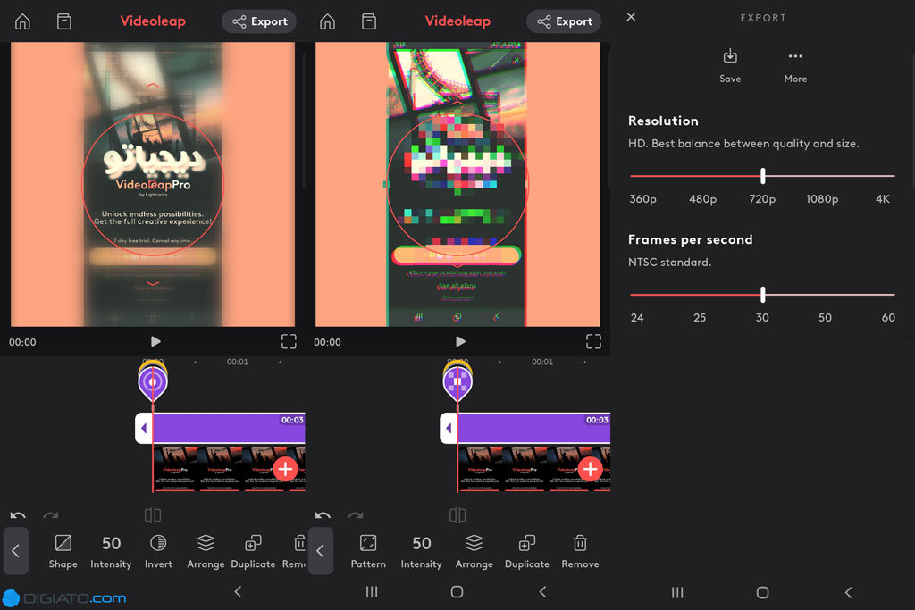This screenshot has width=915, height=610.
Task: Select 1080p resolution label
Action: coord(822,199)
